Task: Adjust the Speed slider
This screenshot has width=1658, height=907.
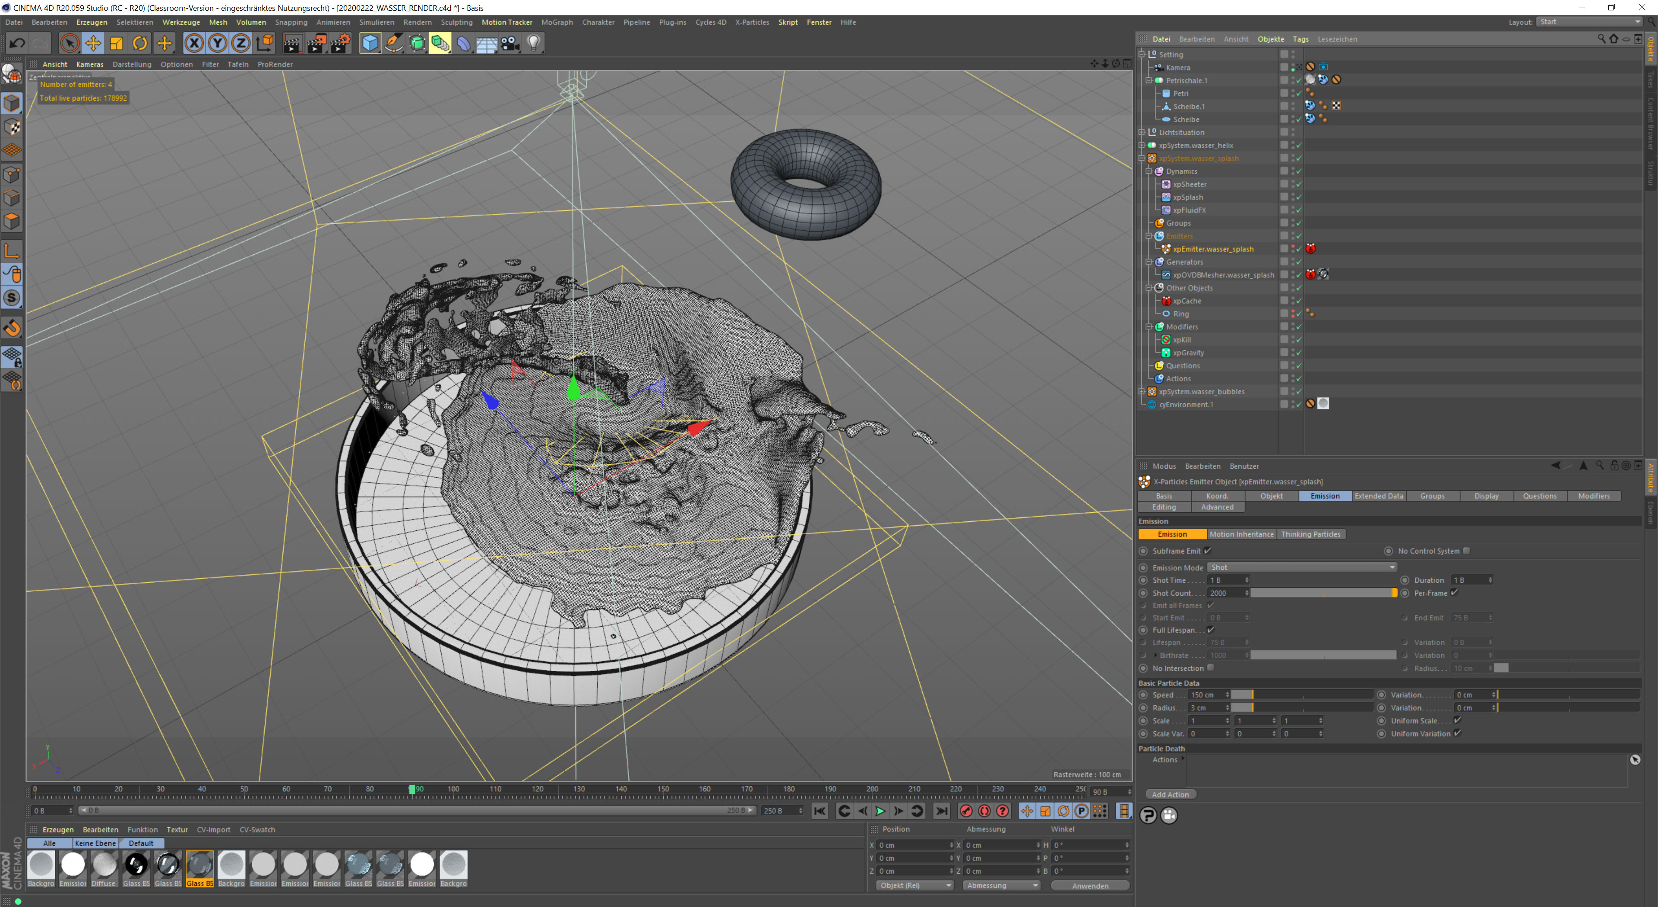Action: point(1302,695)
